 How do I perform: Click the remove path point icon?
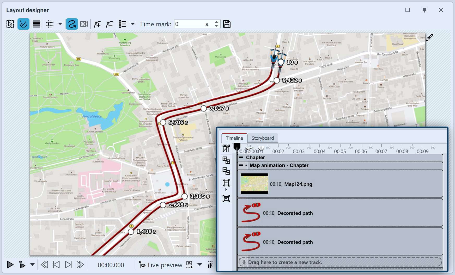[110, 24]
